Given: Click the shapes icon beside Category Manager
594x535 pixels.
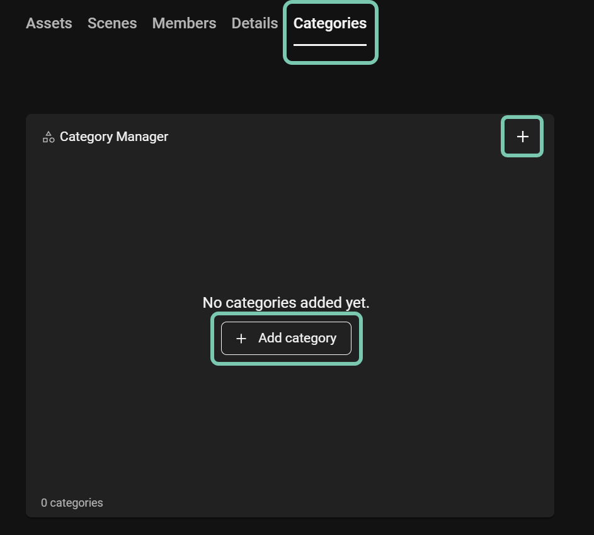Looking at the screenshot, I should point(49,137).
